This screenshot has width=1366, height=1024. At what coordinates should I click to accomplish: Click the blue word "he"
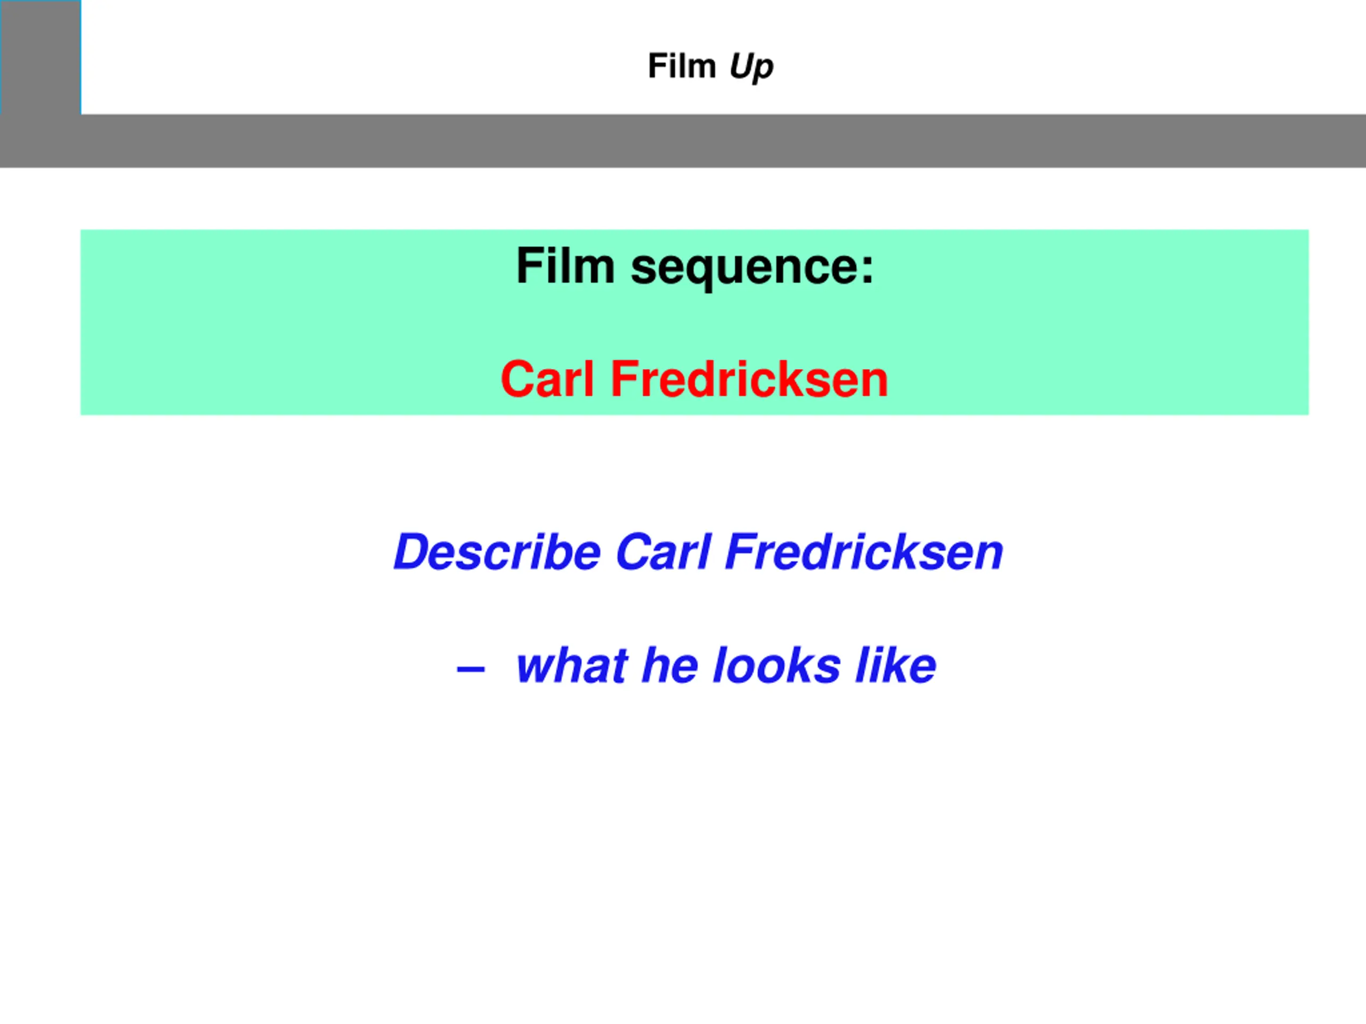coord(670,665)
